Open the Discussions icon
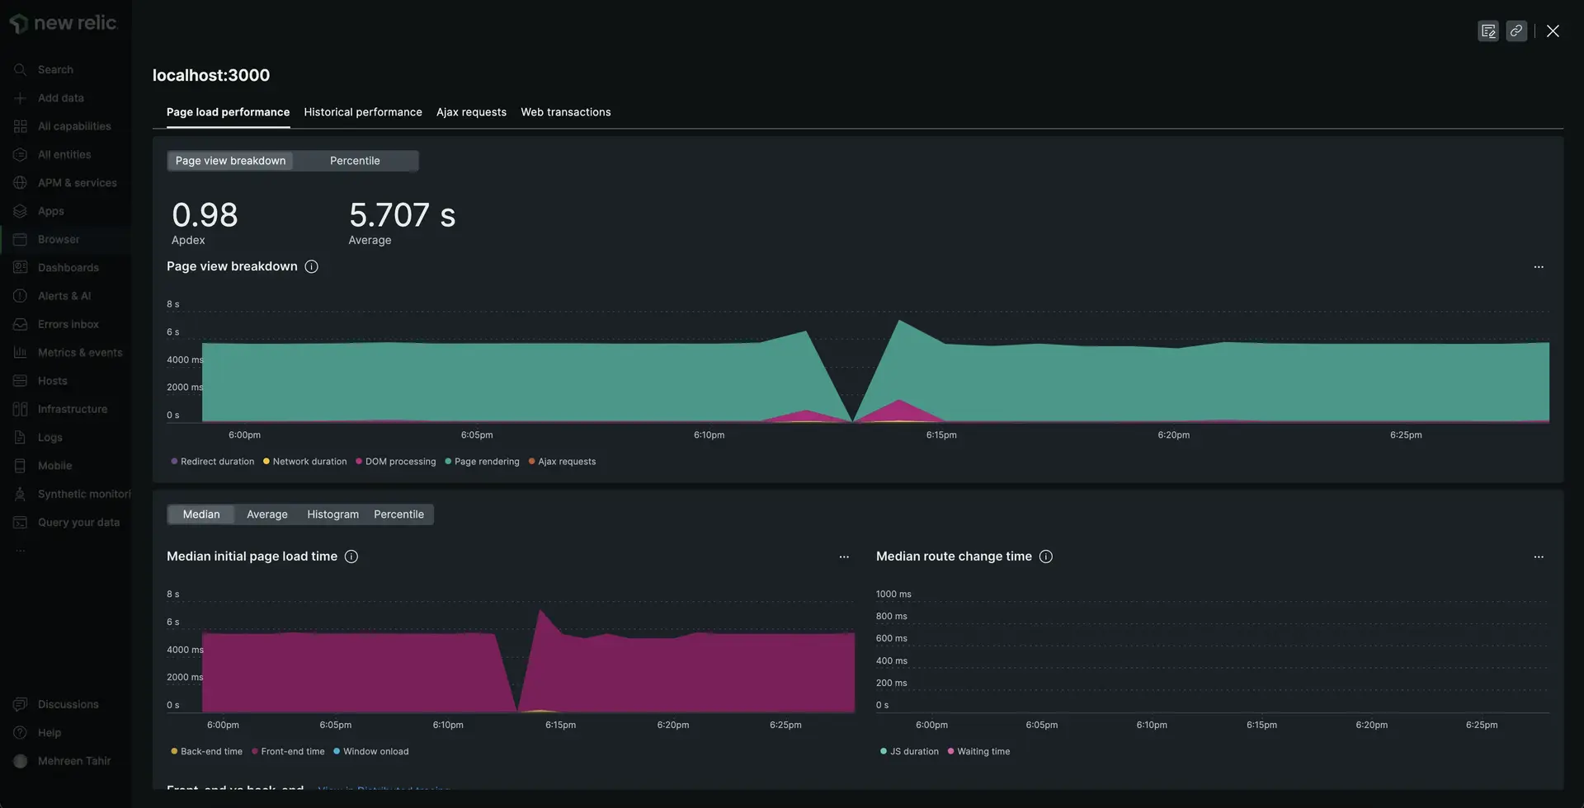The height and width of the screenshot is (808, 1584). pyautogui.click(x=21, y=704)
